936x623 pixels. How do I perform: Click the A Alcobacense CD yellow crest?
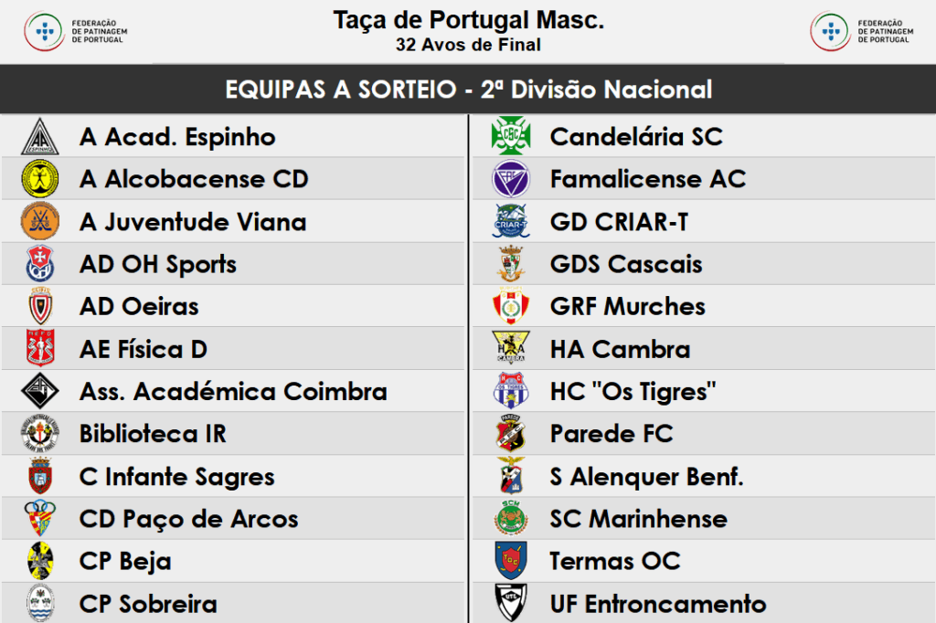tap(40, 179)
